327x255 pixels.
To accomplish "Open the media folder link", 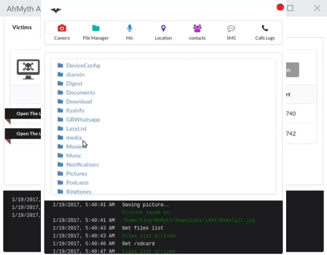I will [74, 137].
